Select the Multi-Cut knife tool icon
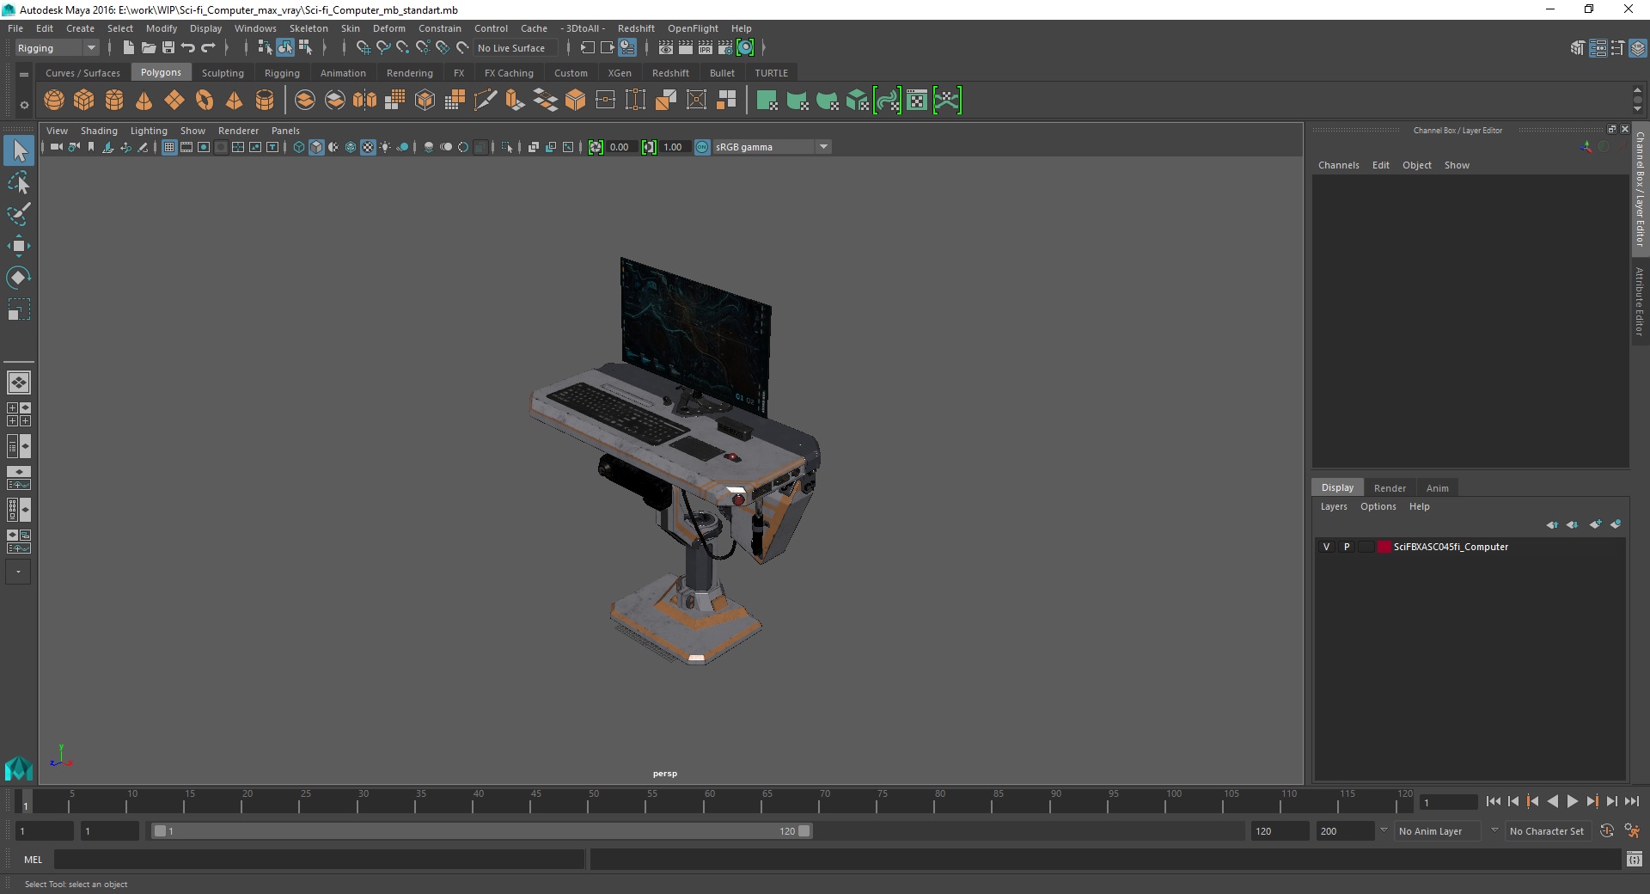Screen dimensions: 1650x894 (485, 101)
